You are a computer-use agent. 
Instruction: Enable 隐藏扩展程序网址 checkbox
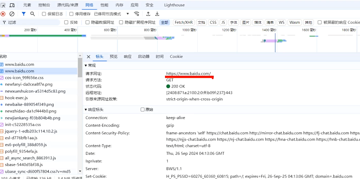point(121,22)
